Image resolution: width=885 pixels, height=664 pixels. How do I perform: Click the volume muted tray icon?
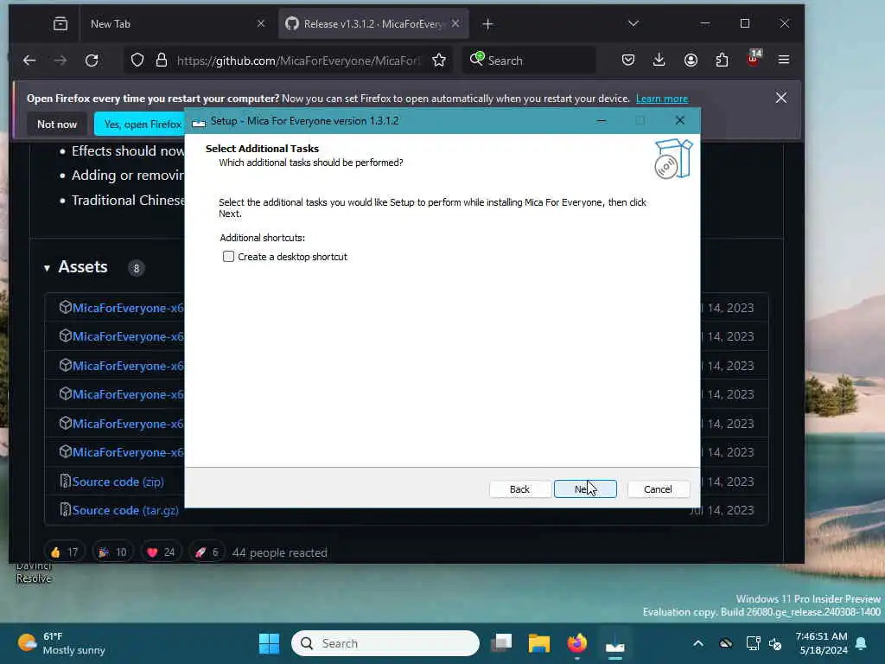pos(775,643)
